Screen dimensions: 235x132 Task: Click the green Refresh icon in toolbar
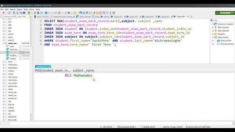tap(29, 13)
